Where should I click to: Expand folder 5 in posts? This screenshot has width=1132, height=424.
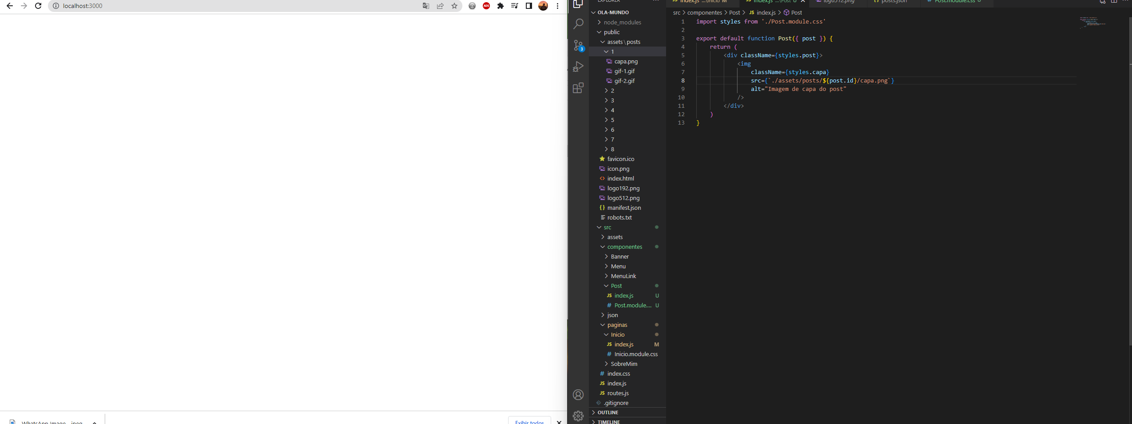tap(627, 120)
